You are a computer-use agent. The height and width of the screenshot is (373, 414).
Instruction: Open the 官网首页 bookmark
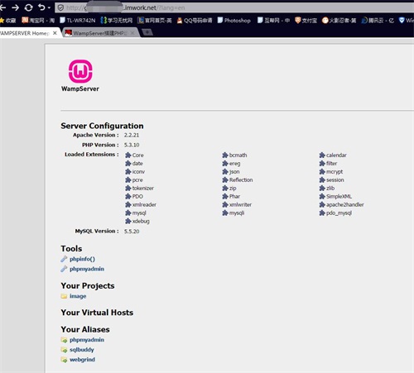(x=155, y=20)
